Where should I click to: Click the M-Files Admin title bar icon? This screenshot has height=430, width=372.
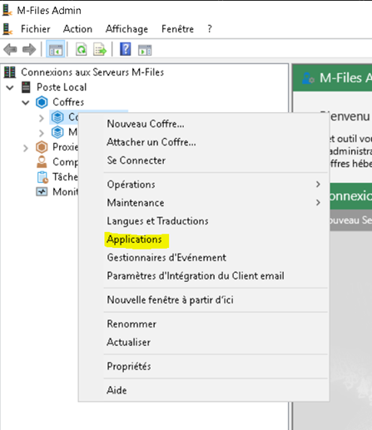coord(7,10)
